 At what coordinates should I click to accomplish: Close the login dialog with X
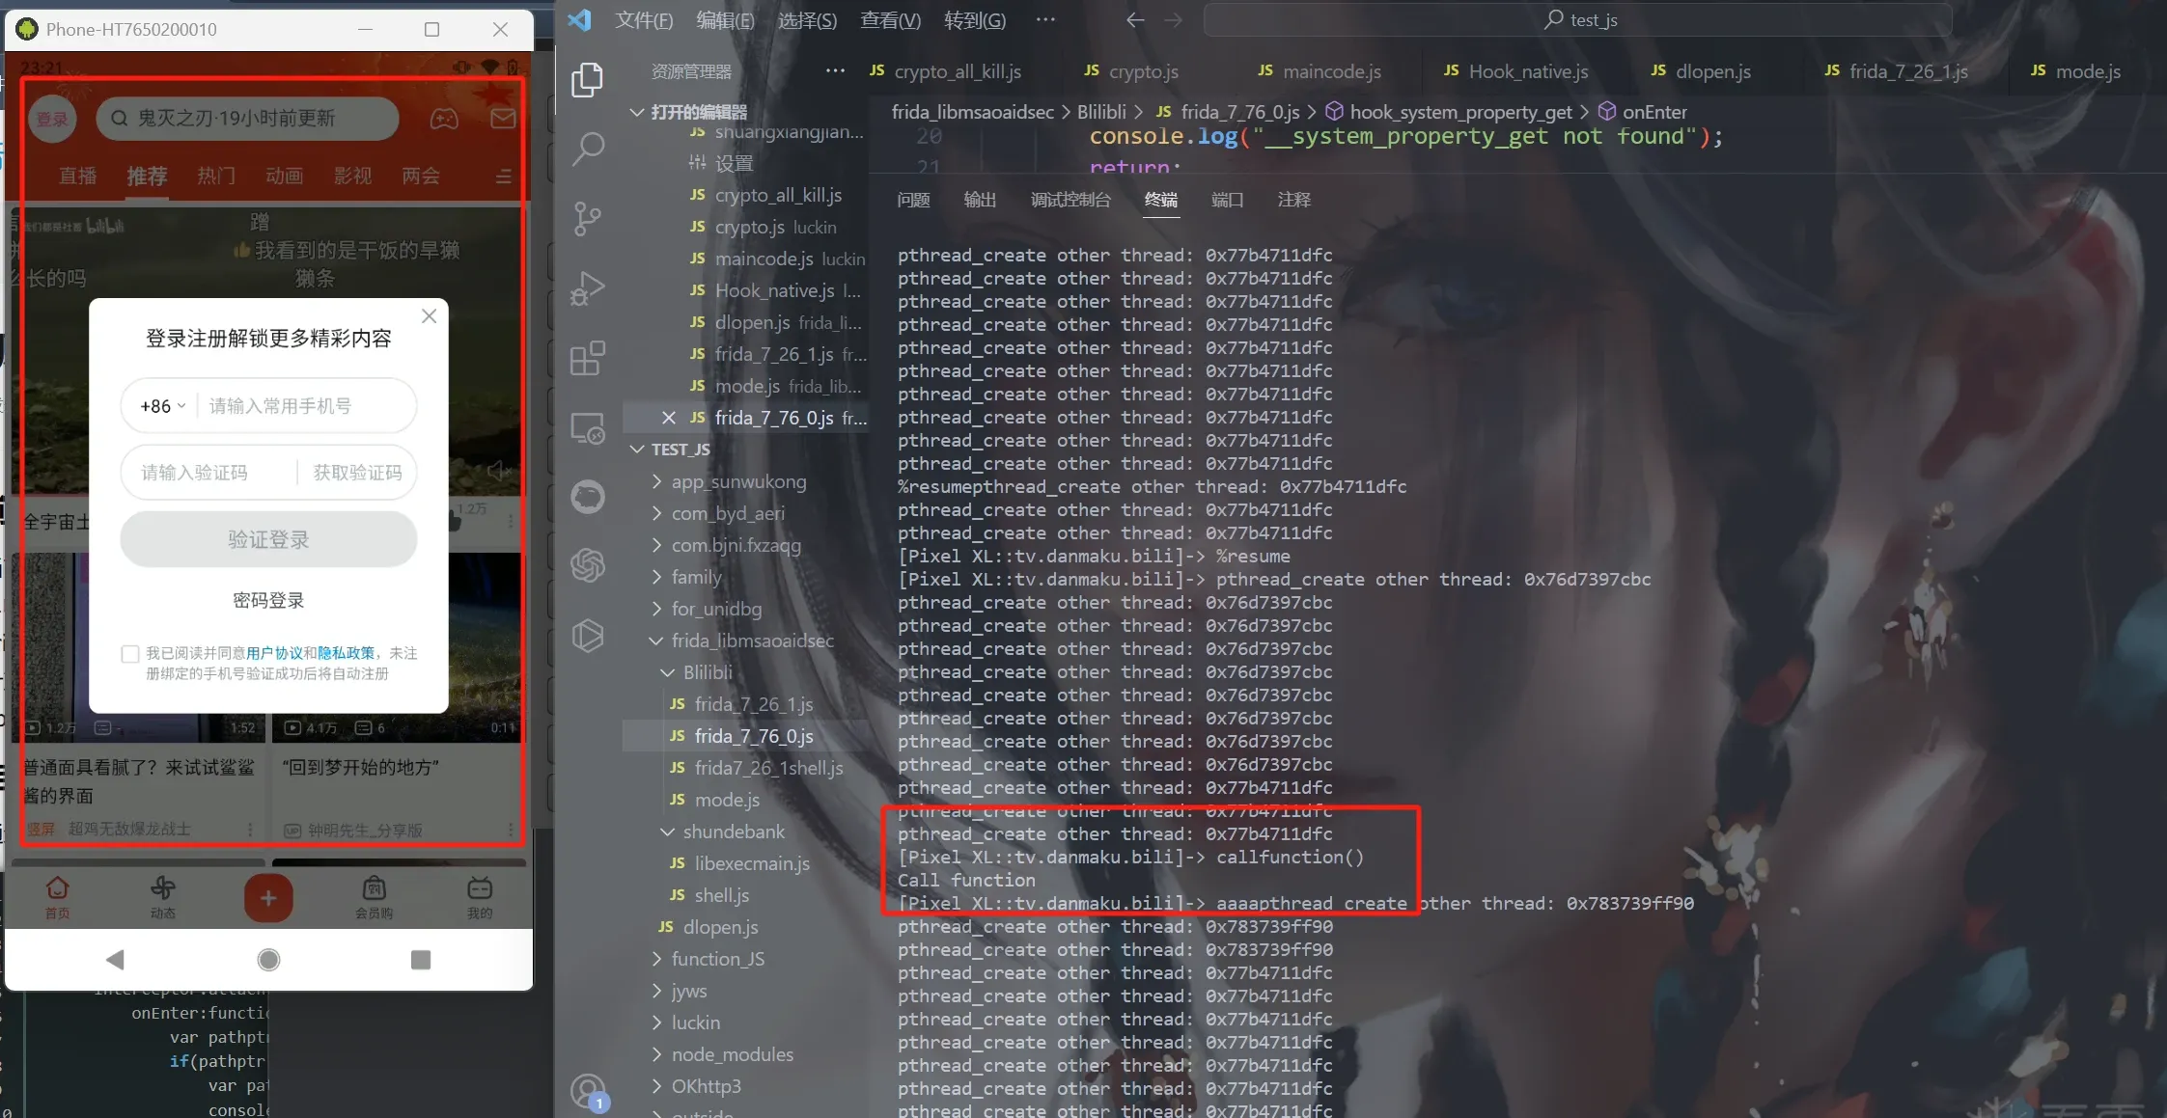pyautogui.click(x=430, y=316)
